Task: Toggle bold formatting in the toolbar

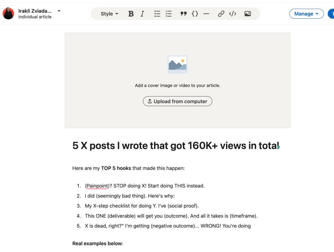Action: click(131, 14)
